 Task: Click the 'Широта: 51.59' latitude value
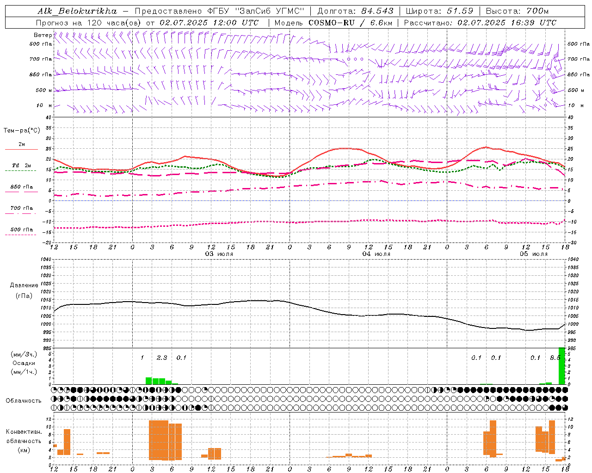coord(439,11)
